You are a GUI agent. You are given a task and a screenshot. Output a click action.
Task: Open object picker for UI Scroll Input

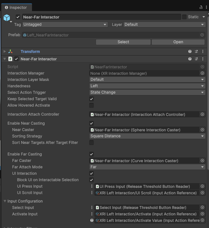click(202, 193)
